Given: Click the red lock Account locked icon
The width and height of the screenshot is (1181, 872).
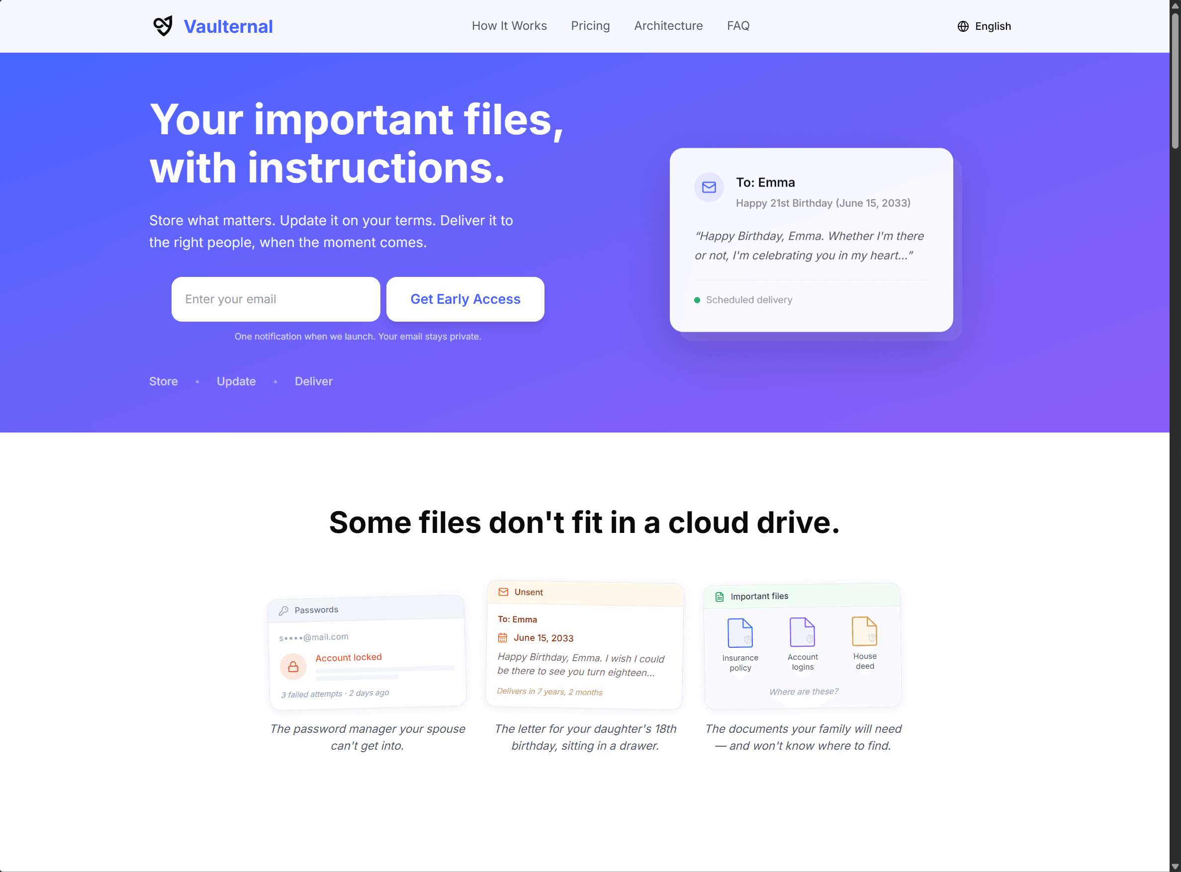Looking at the screenshot, I should click(x=293, y=667).
